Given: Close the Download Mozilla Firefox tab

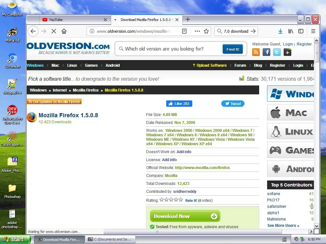Looking at the screenshot, I should (x=177, y=20).
